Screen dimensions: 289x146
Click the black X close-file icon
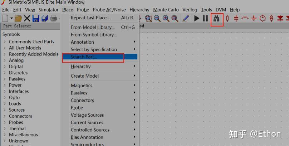coord(27,18)
